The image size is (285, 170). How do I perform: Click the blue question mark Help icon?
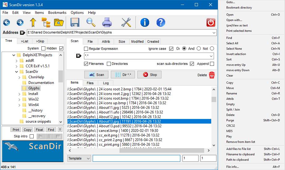click(x=161, y=23)
